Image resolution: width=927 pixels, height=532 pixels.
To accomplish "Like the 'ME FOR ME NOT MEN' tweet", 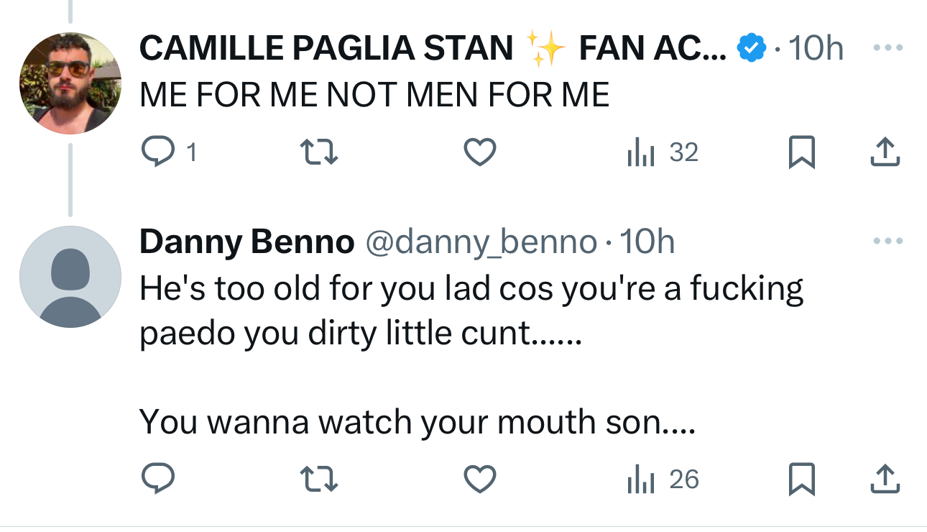I will [479, 152].
